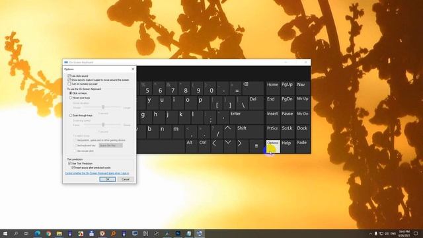This screenshot has height=238, width=423.
Task: Click the Pause key
Action: [x=288, y=118]
